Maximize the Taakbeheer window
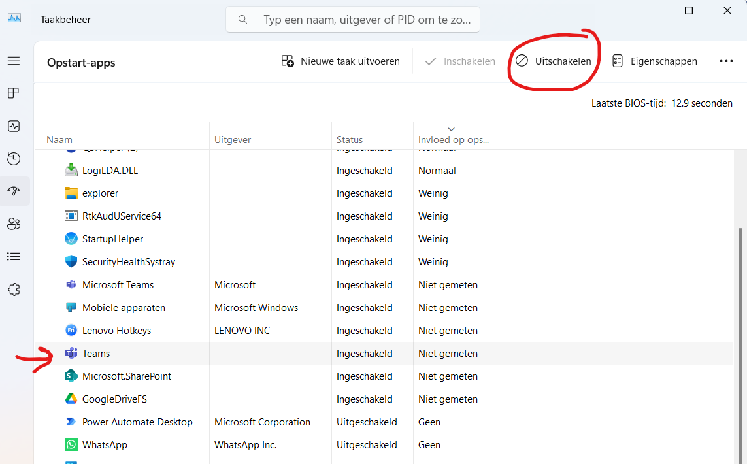 (689, 10)
